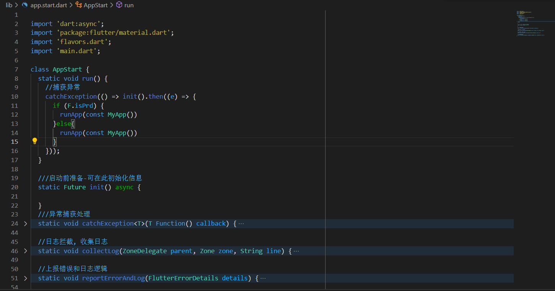Unfold ellipsis after collectLog signature
Viewport: 555px width, 291px height.
tap(296, 251)
